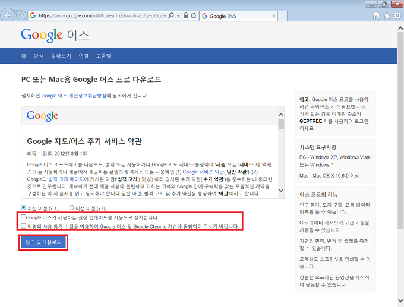
Task: Open the 연결 navigation item
Action: point(84,56)
